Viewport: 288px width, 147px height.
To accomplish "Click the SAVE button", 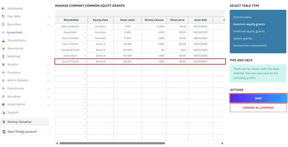I will click(x=258, y=98).
